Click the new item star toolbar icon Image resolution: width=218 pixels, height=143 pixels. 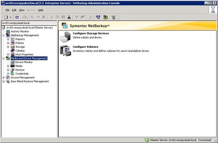click(x=32, y=17)
